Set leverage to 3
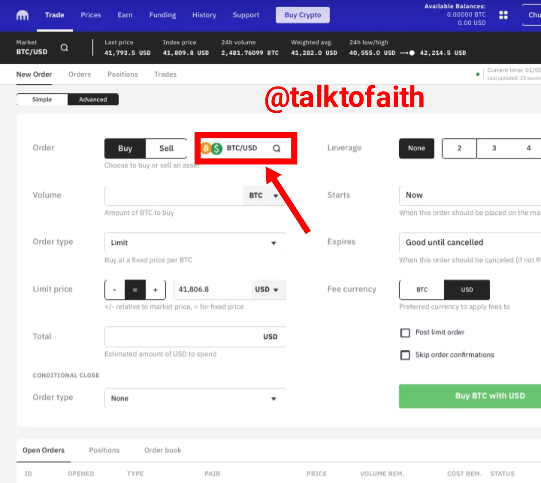The width and height of the screenshot is (541, 483). pos(494,148)
